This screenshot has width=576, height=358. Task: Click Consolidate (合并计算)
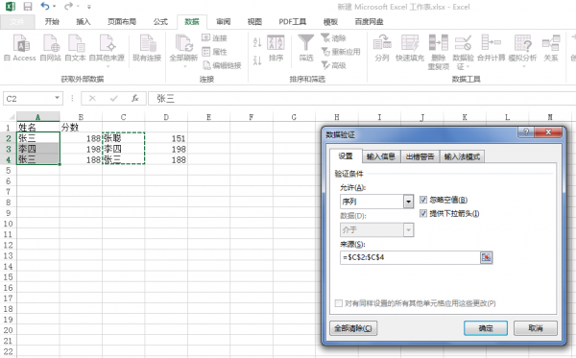(x=492, y=48)
